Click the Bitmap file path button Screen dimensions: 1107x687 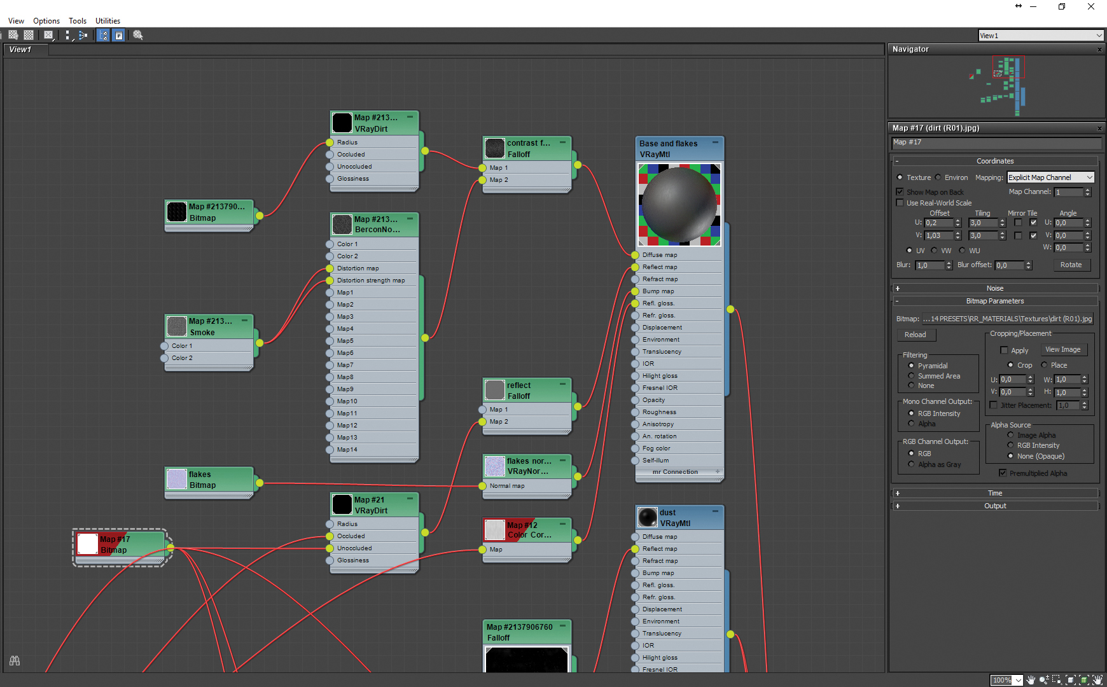(1007, 319)
